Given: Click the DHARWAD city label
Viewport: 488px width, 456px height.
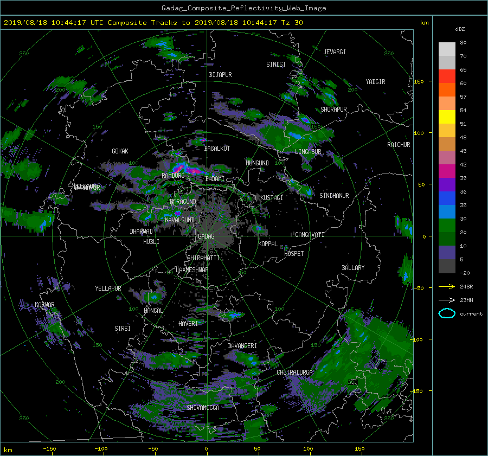Looking at the screenshot, I should pos(141,232).
